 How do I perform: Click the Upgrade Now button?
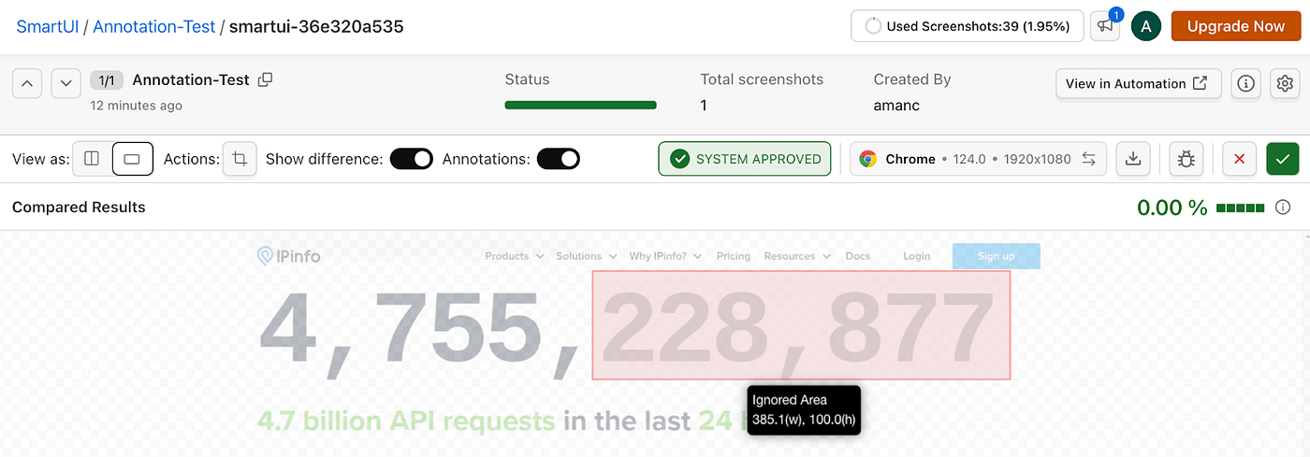[1236, 26]
